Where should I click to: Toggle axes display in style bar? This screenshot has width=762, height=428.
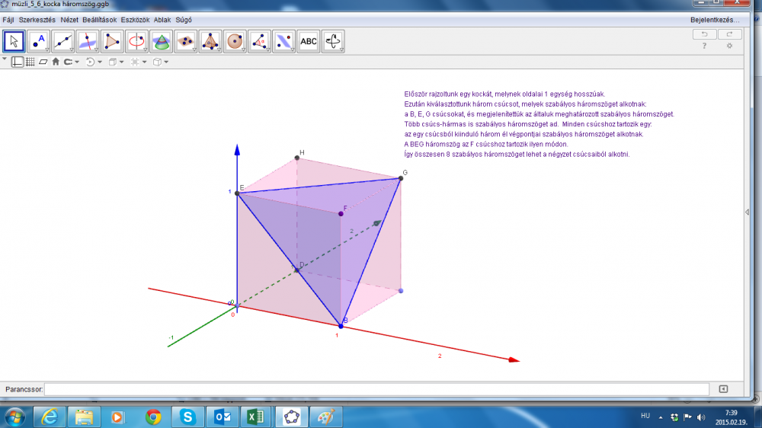(17, 62)
